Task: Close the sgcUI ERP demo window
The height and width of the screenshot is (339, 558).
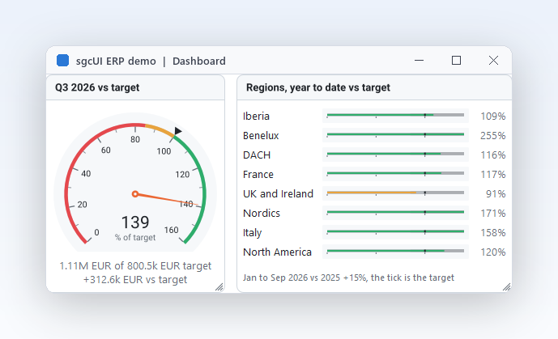Action: click(493, 61)
